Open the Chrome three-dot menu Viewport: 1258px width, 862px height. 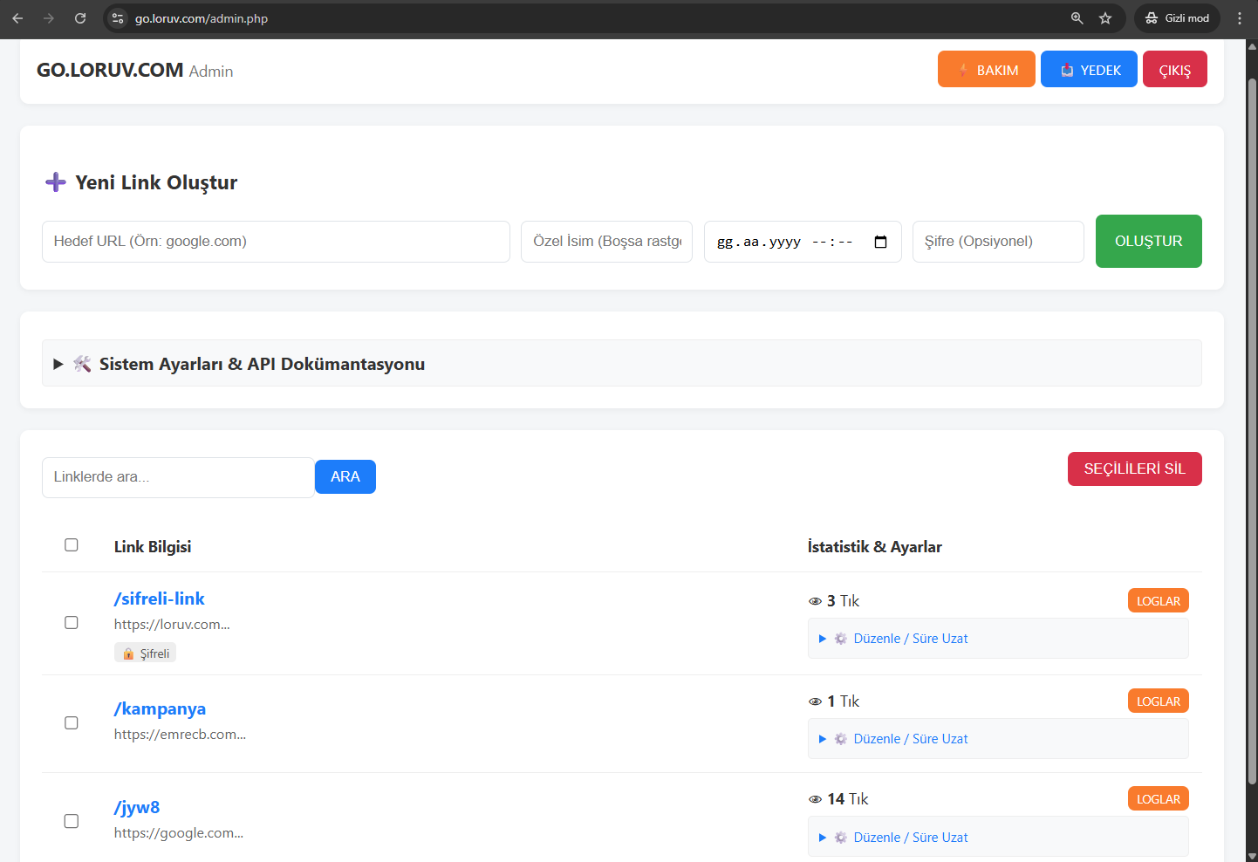(1239, 18)
